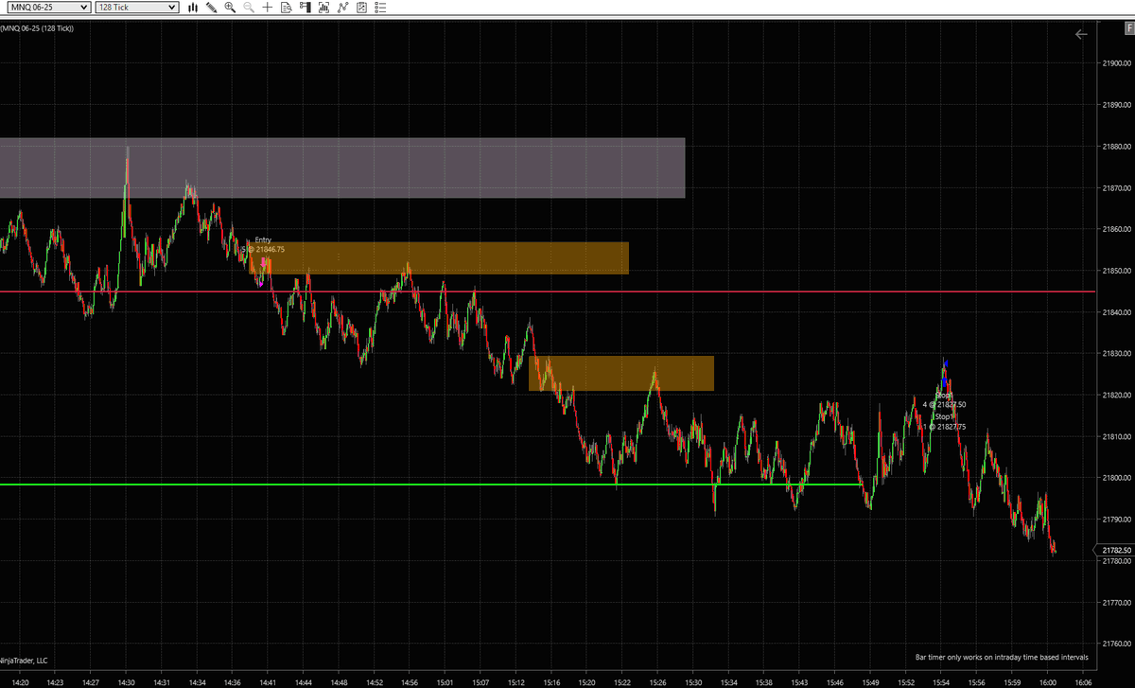Screen dimensions: 1135x688
Task: Open the MNQ 06-25 instrument dropdown
Action: click(47, 7)
